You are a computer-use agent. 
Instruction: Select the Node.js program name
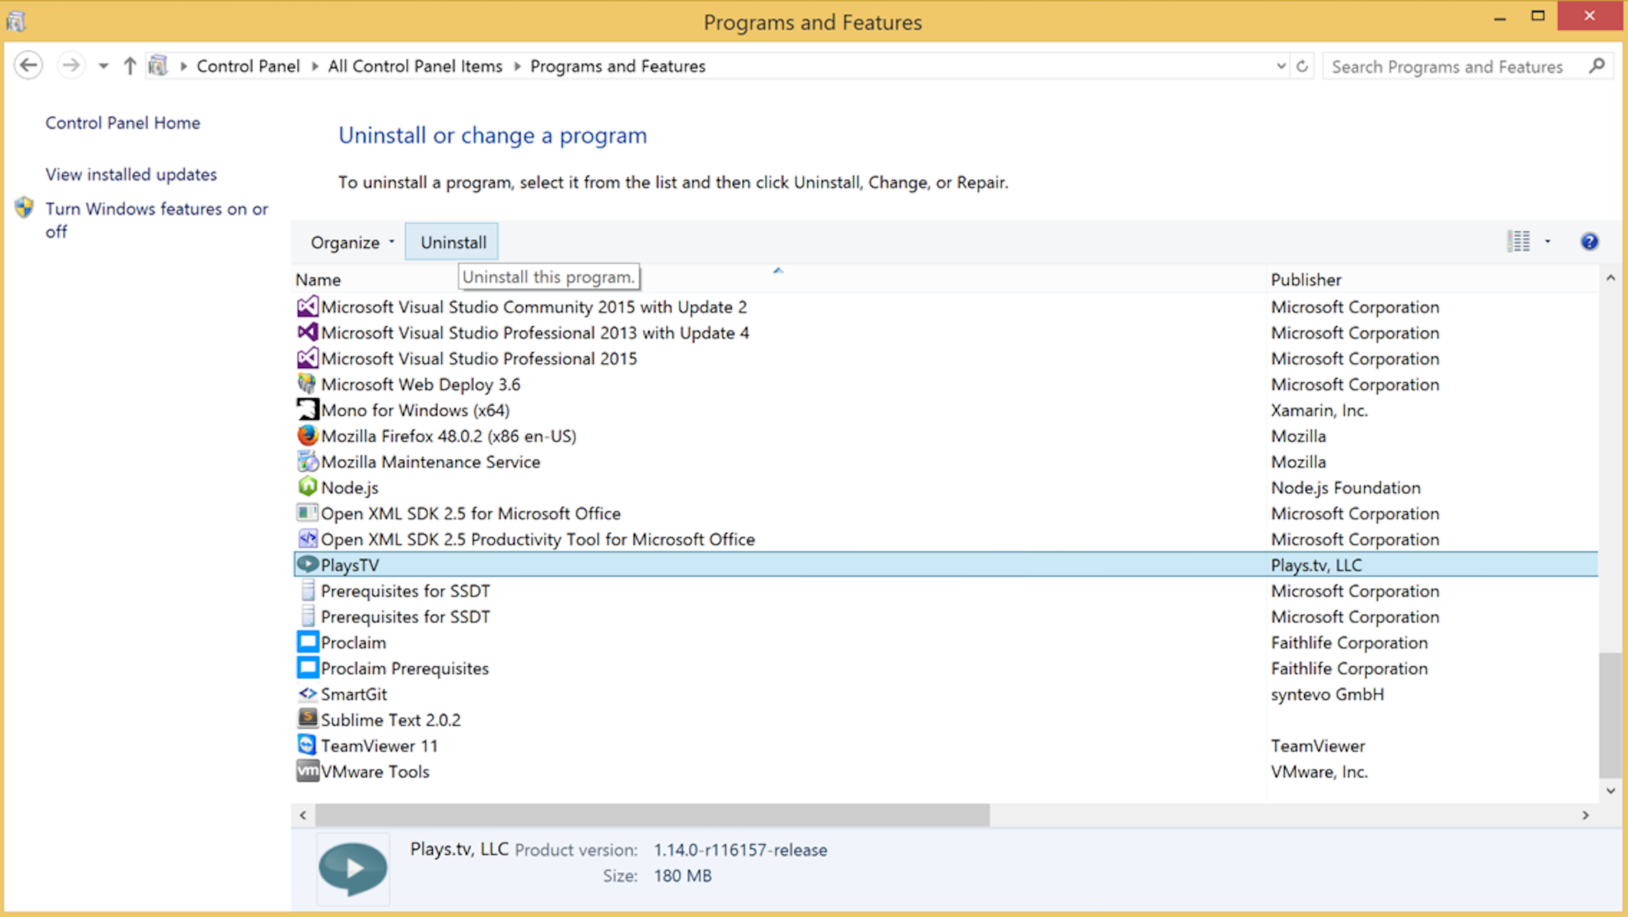[350, 488]
